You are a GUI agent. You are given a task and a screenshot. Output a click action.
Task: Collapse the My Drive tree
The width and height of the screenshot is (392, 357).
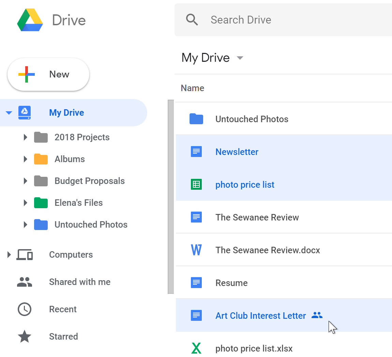pyautogui.click(x=9, y=113)
